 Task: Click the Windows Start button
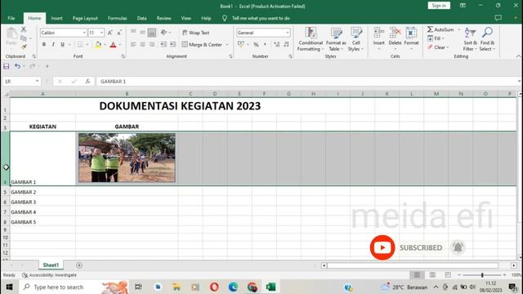point(9,287)
